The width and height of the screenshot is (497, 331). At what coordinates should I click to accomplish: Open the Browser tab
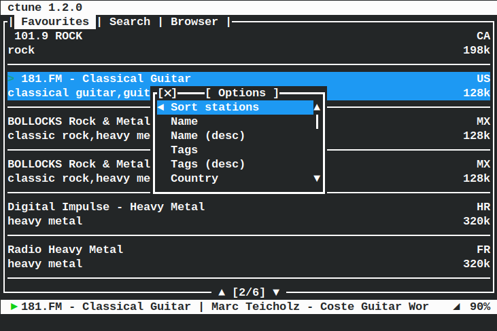point(194,22)
